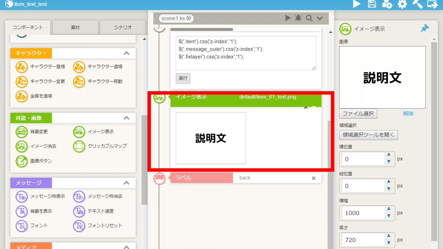
Task: Pin the properties panel with pin icon
Action: click(425, 28)
